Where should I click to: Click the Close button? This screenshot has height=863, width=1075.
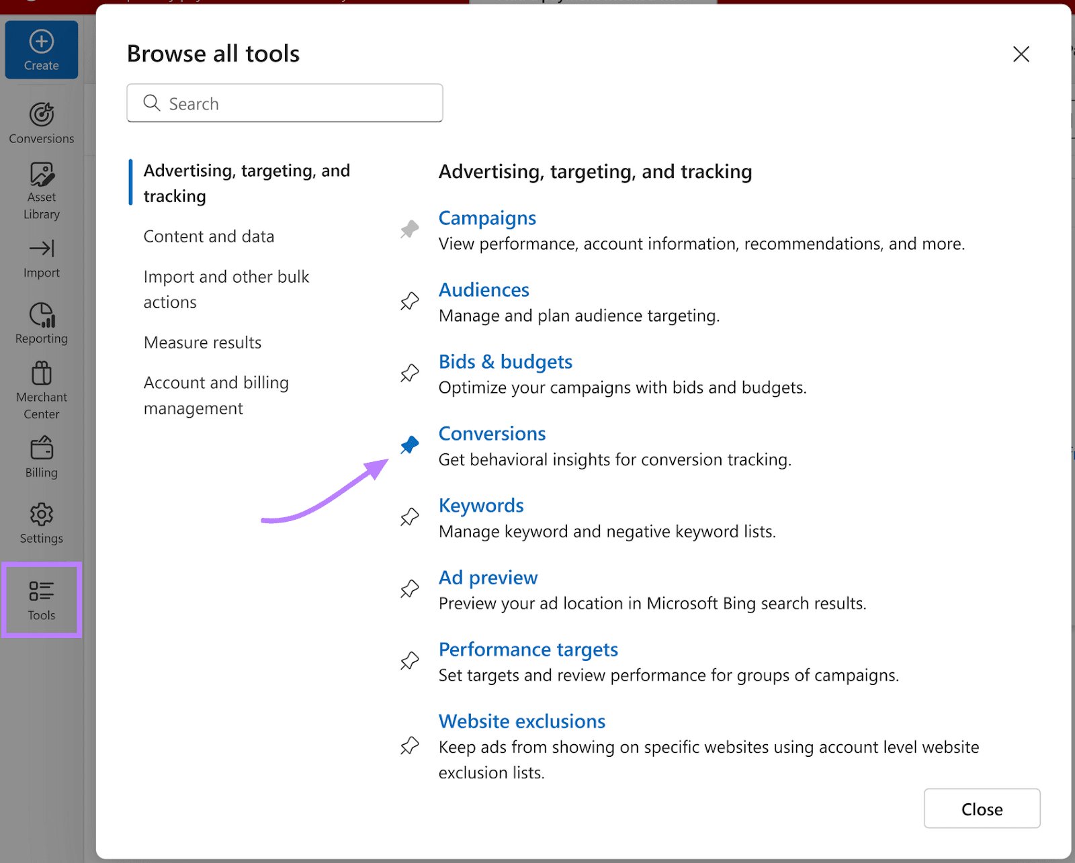point(982,809)
